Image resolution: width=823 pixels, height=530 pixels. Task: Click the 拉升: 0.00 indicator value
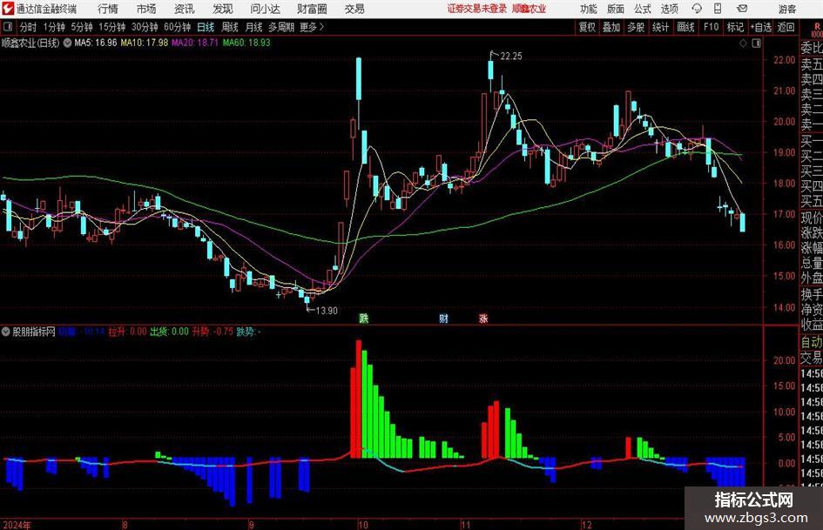coord(127,332)
